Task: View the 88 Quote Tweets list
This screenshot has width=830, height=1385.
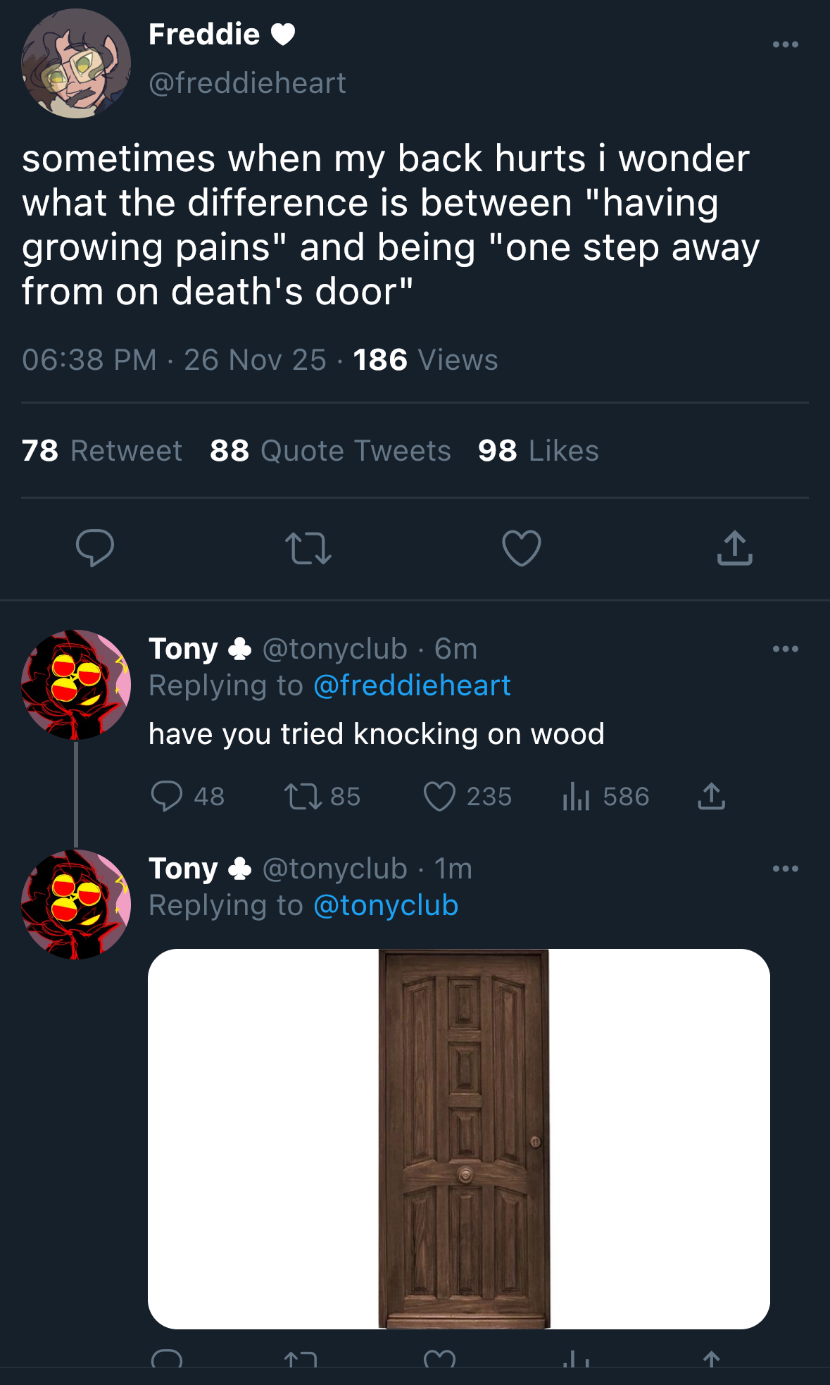Action: [330, 451]
